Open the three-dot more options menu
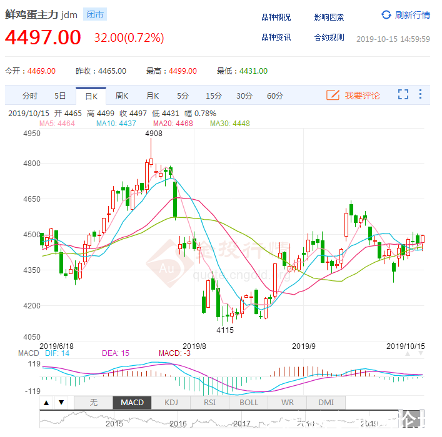Viewport: 442px width, 437px height. [x=420, y=95]
